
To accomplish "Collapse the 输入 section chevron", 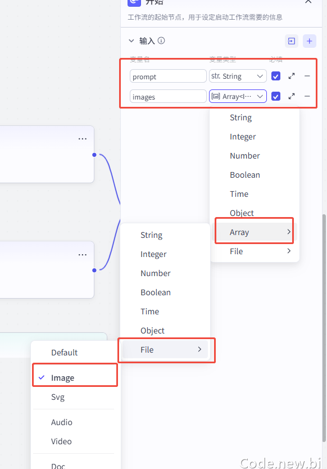I will point(131,40).
